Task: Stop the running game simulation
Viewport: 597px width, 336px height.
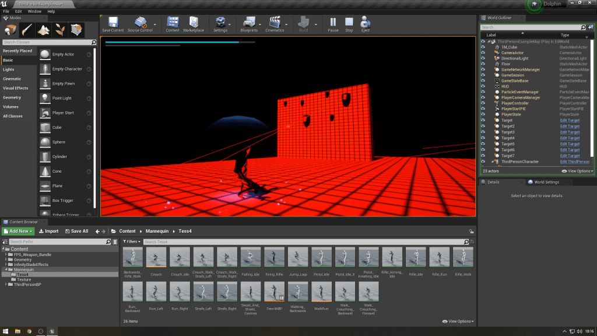Action: tap(349, 24)
